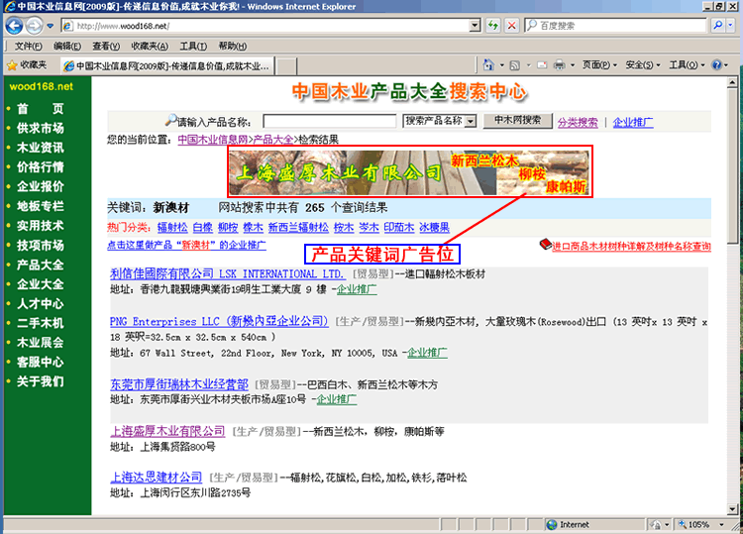The image size is (743, 534).
Task: Click the product name input field
Action: [329, 121]
